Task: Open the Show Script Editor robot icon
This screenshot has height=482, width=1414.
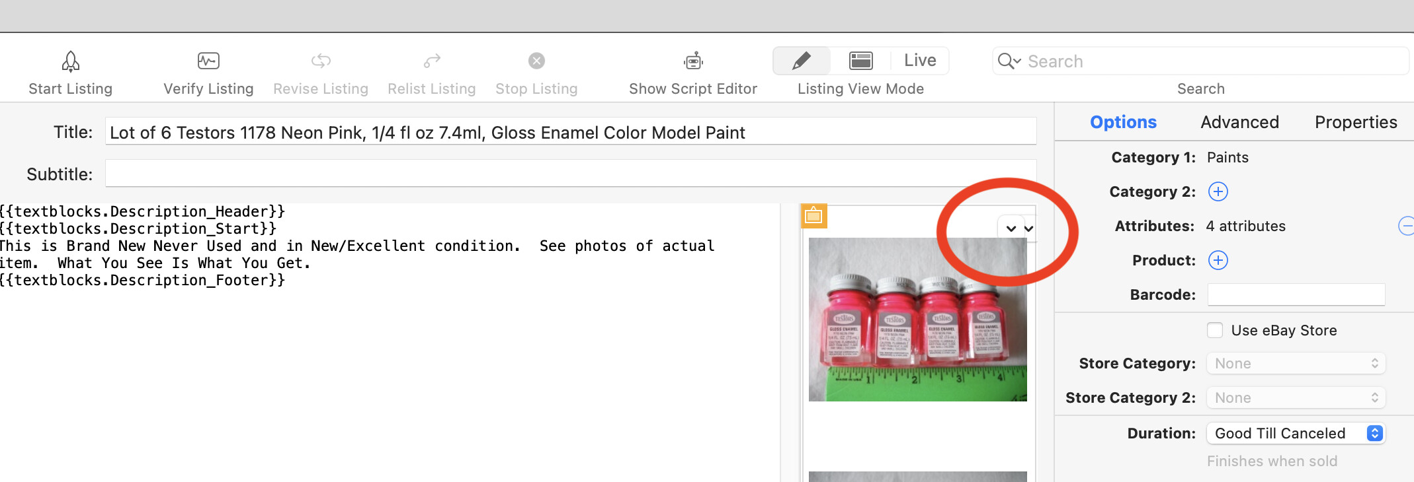Action: (x=693, y=61)
